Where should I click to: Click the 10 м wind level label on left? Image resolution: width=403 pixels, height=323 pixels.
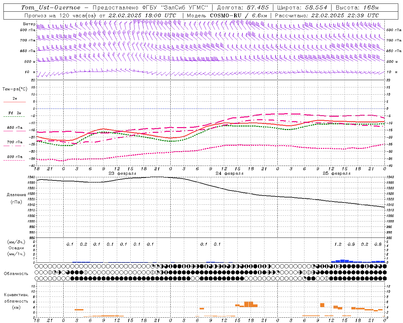(x=30, y=72)
